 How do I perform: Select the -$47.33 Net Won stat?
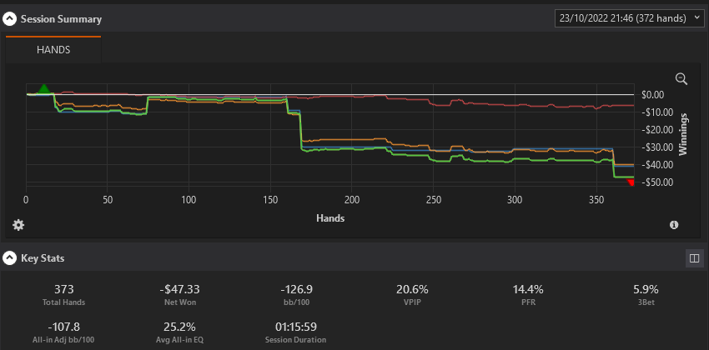pos(179,295)
